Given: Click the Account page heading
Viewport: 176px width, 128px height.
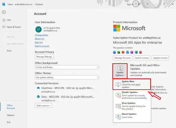Looking at the screenshot, I should pos(40,14).
